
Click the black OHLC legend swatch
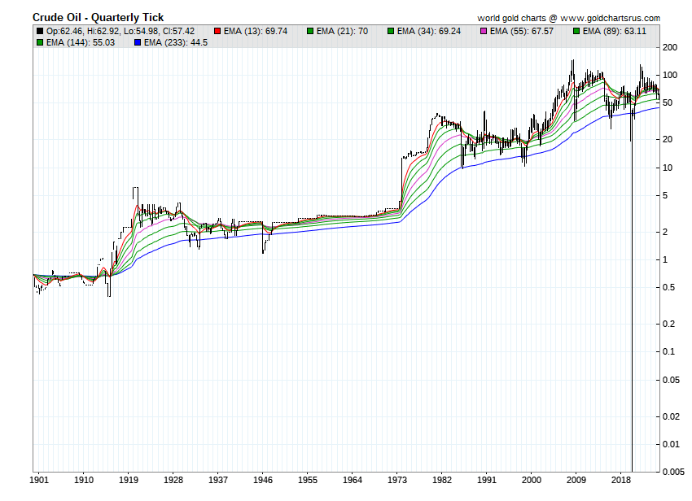[x=40, y=31]
